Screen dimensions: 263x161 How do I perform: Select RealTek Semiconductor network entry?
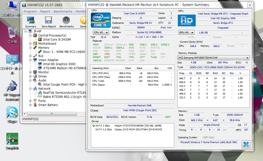(64, 93)
